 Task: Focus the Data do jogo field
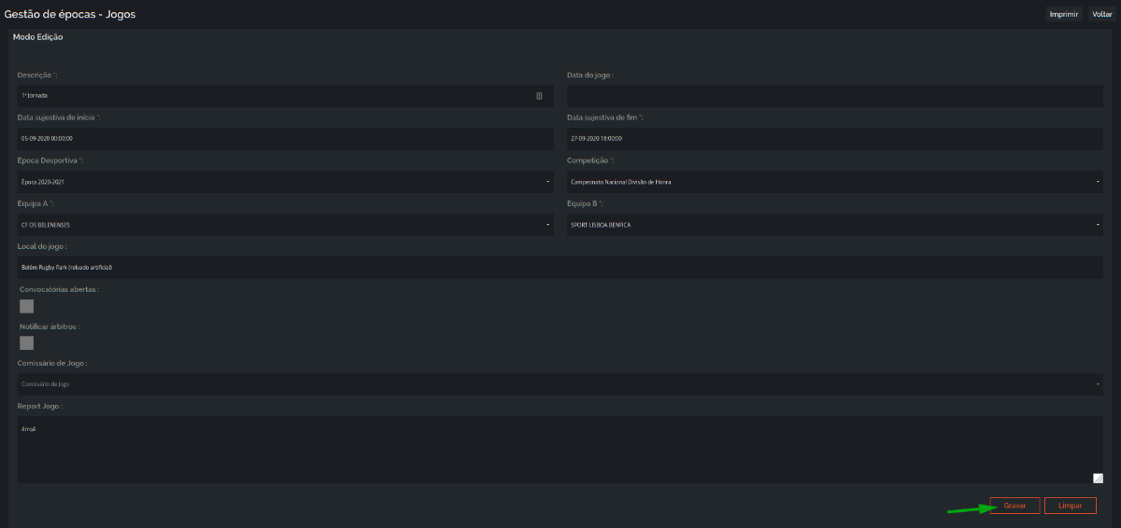pyautogui.click(x=834, y=96)
